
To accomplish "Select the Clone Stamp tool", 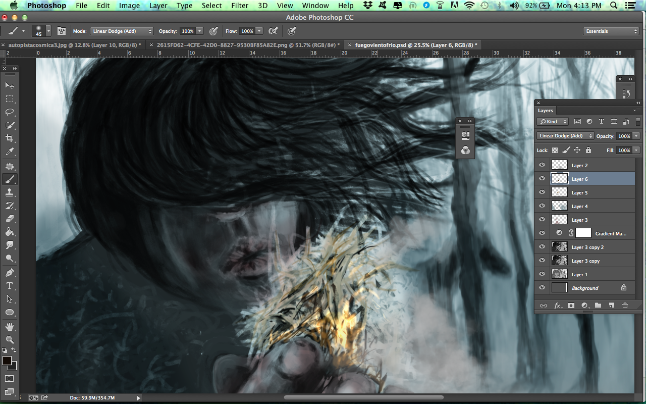I will tap(10, 192).
